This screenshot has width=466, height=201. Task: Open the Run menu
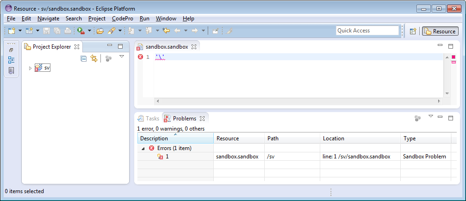pos(144,19)
